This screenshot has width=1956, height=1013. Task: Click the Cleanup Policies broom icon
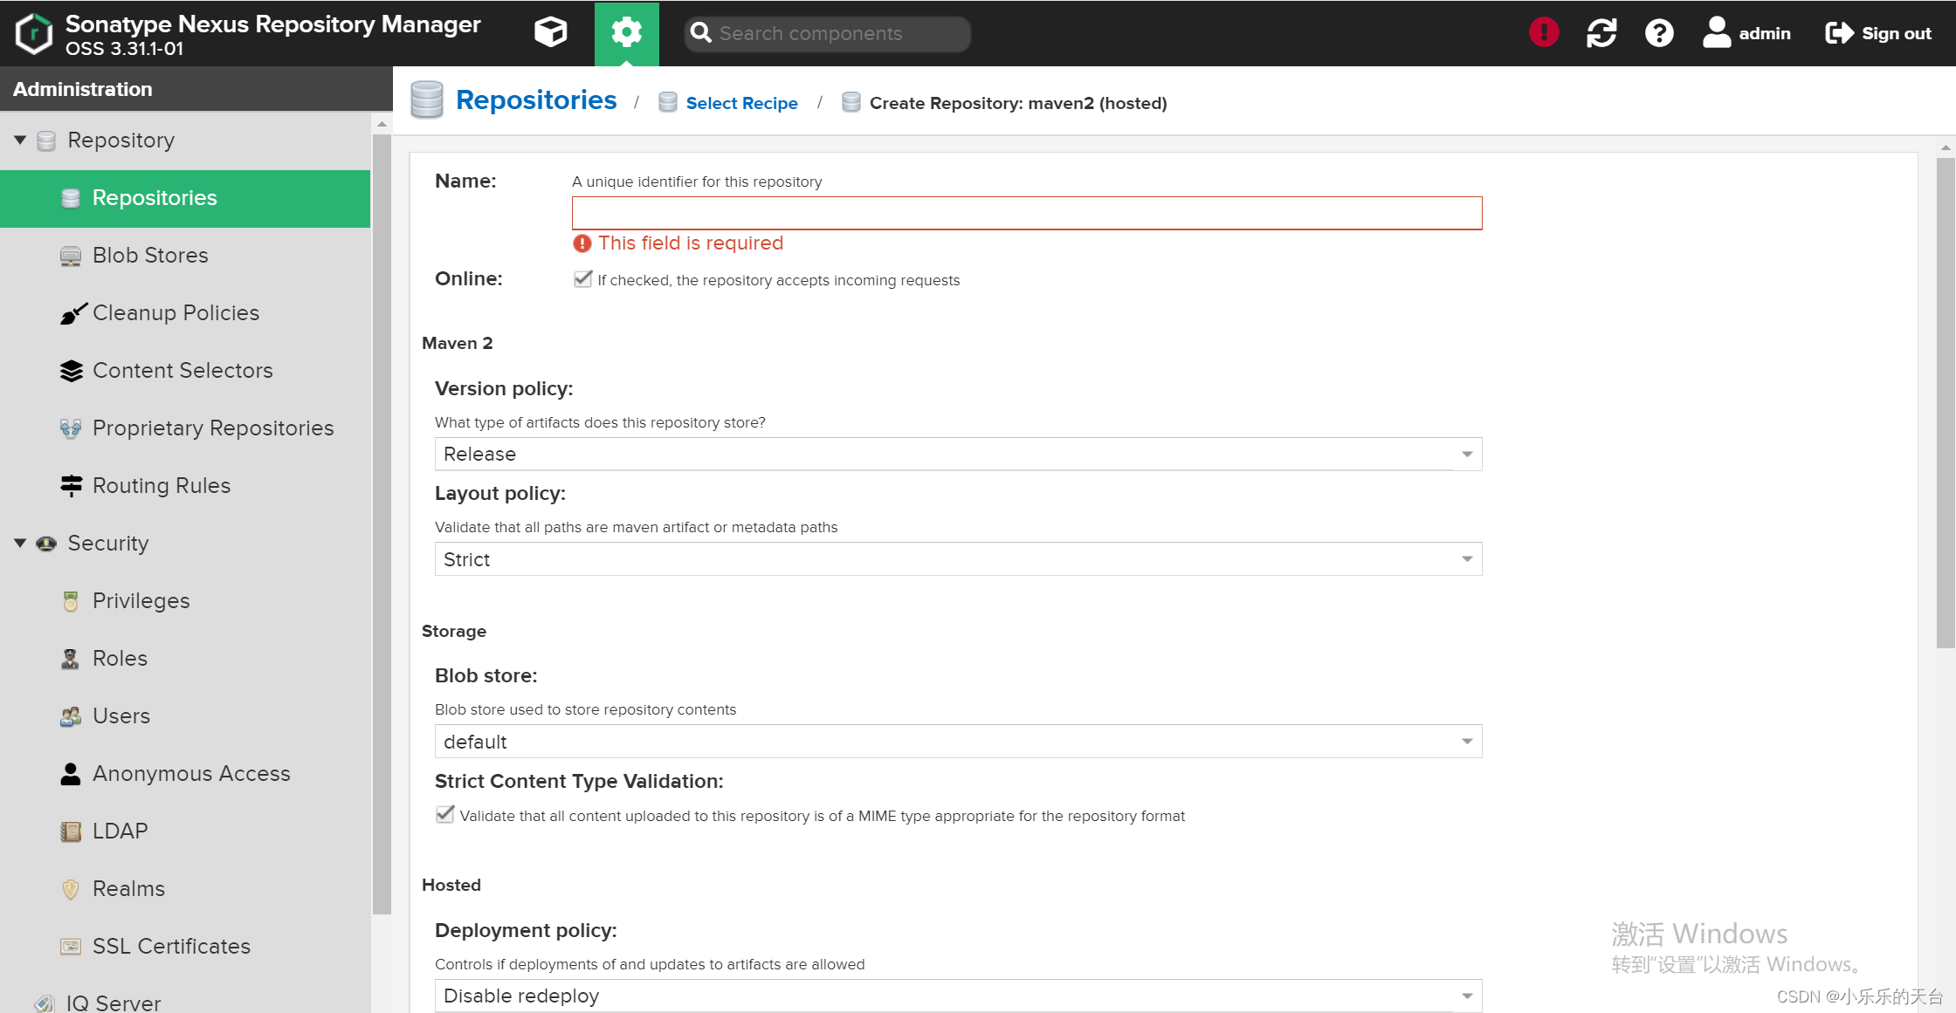(72, 313)
